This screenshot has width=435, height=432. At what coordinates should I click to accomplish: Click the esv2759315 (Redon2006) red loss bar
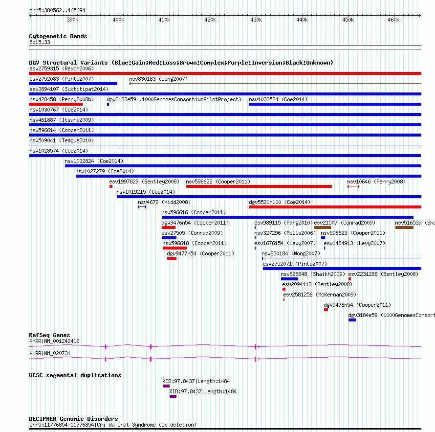pyautogui.click(x=225, y=73)
